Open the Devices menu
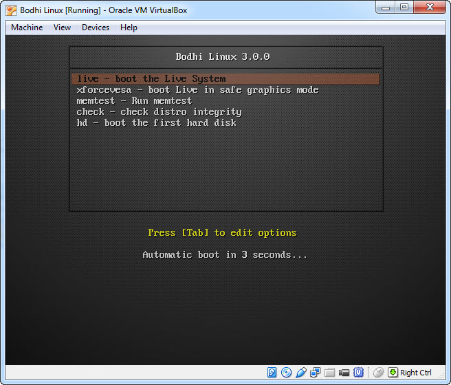The height and width of the screenshot is (385, 451). [96, 27]
